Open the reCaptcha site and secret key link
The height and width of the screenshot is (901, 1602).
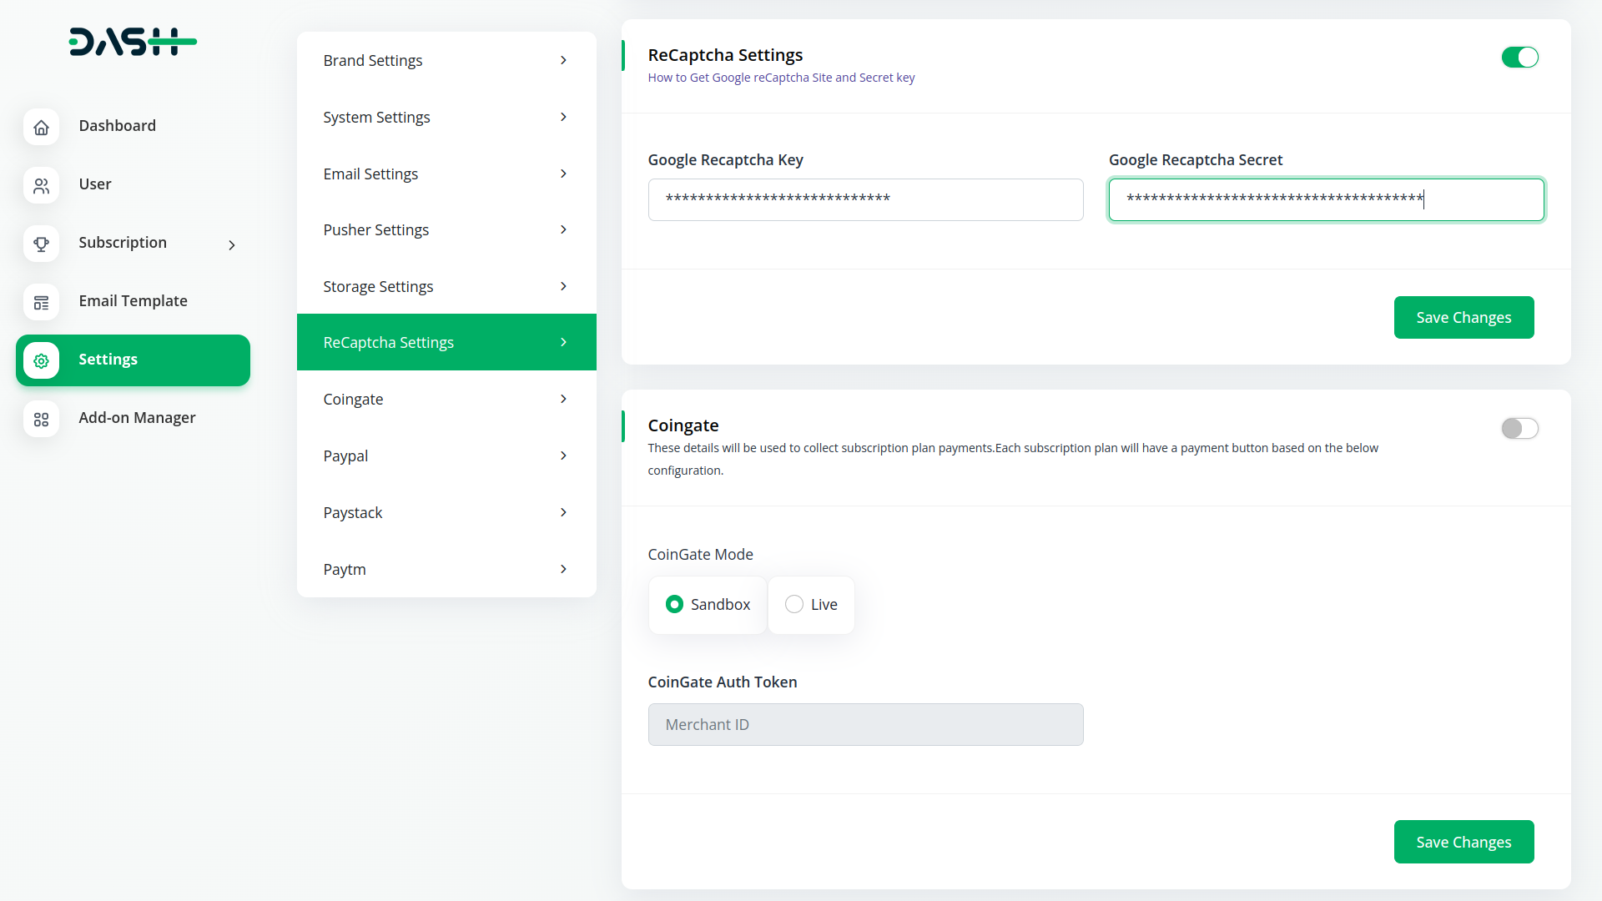(x=781, y=78)
